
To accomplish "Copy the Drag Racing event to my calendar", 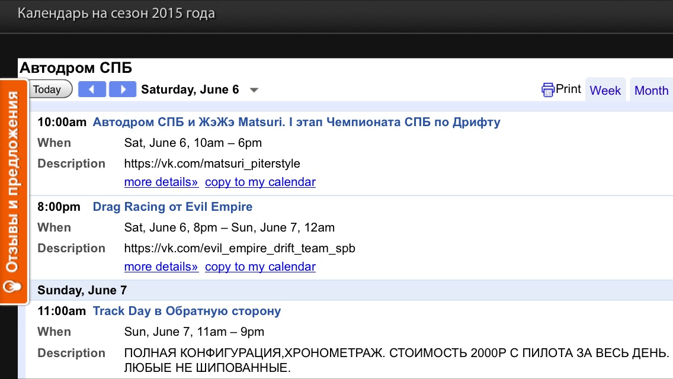I will pyautogui.click(x=260, y=266).
